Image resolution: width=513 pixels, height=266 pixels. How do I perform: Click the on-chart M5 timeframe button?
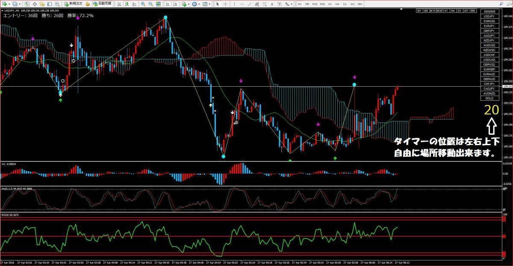click(x=426, y=11)
